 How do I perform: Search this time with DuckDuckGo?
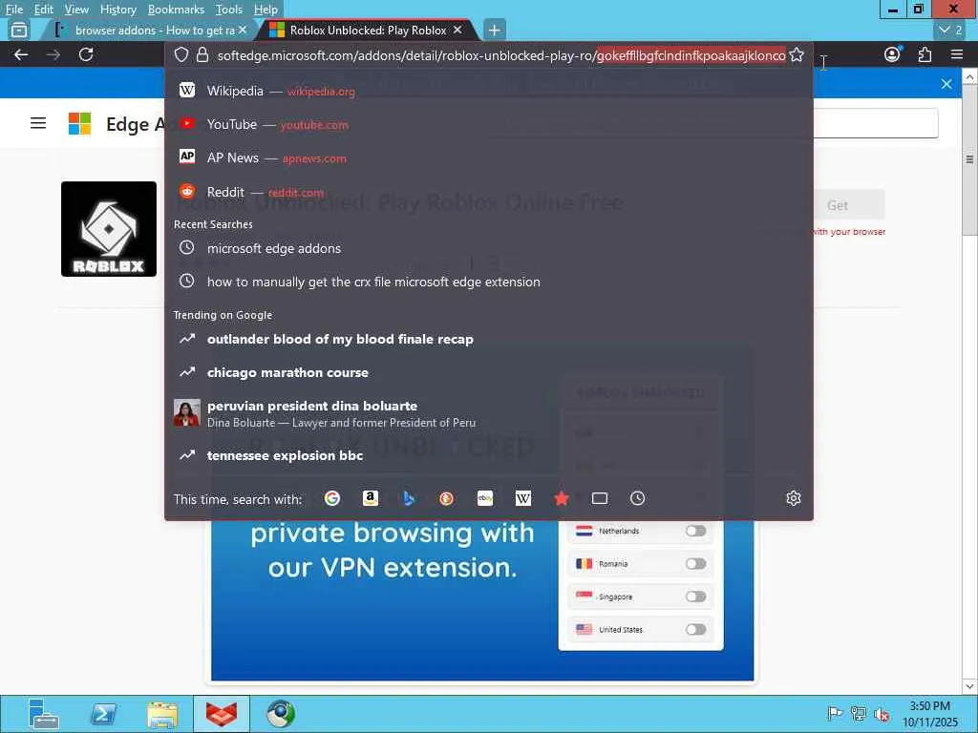pos(447,498)
